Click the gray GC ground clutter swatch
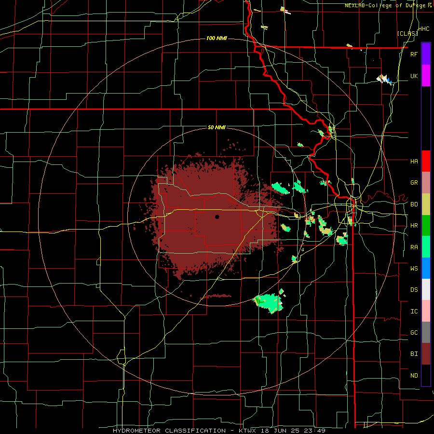 coord(426,332)
